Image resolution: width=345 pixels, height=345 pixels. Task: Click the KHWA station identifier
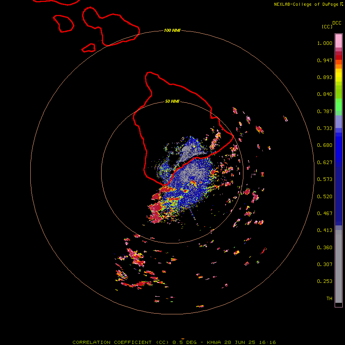click(x=214, y=342)
